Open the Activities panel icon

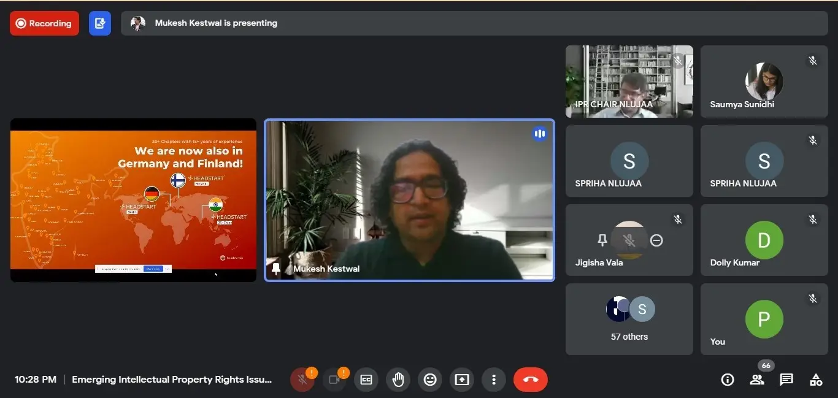(816, 380)
